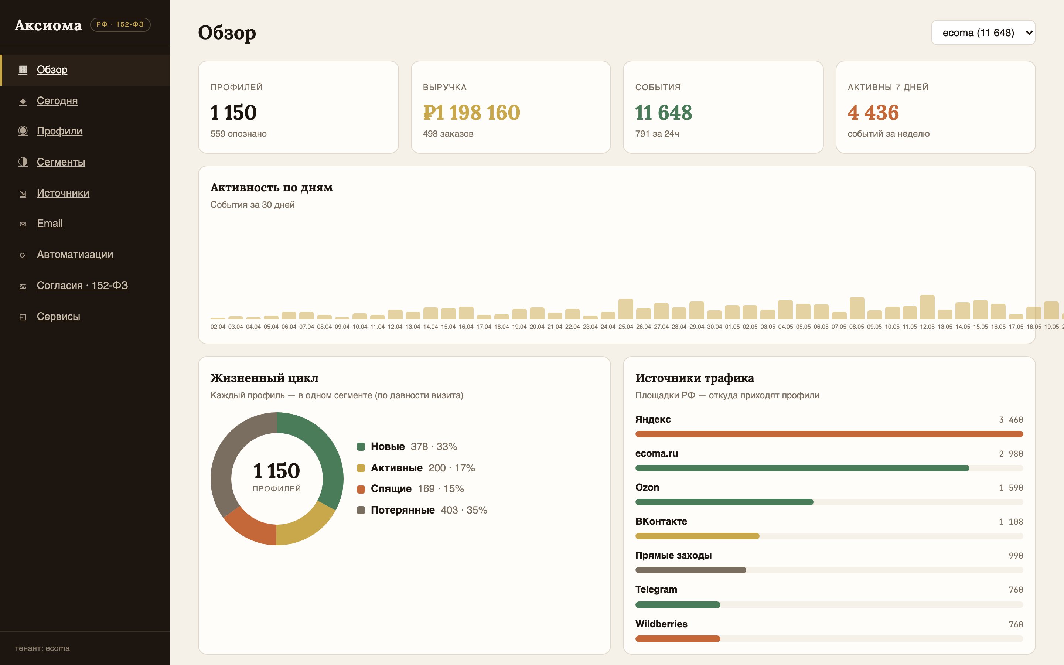This screenshot has height=665, width=1064.
Task: Click the Аксиома logo title
Action: click(x=48, y=25)
